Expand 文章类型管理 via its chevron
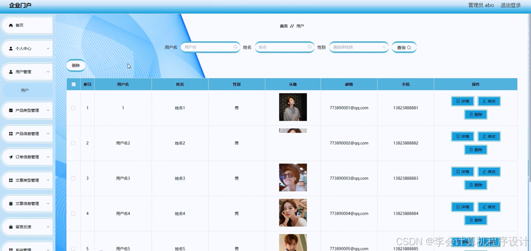The height and width of the screenshot is (251, 531). [48, 180]
